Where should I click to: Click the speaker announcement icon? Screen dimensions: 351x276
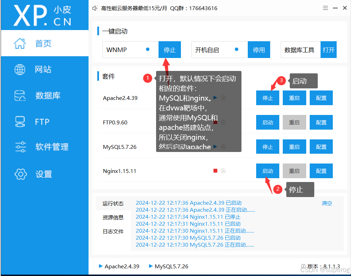pos(95,8)
